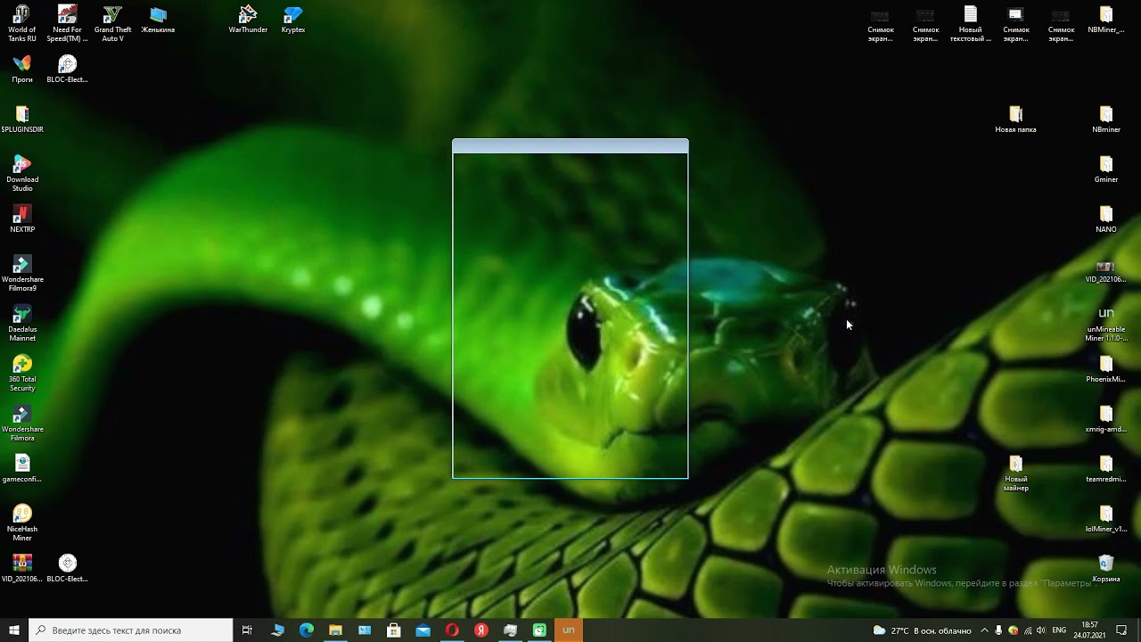Expand the hidden system tray icons chevron
The image size is (1141, 642).
click(984, 630)
